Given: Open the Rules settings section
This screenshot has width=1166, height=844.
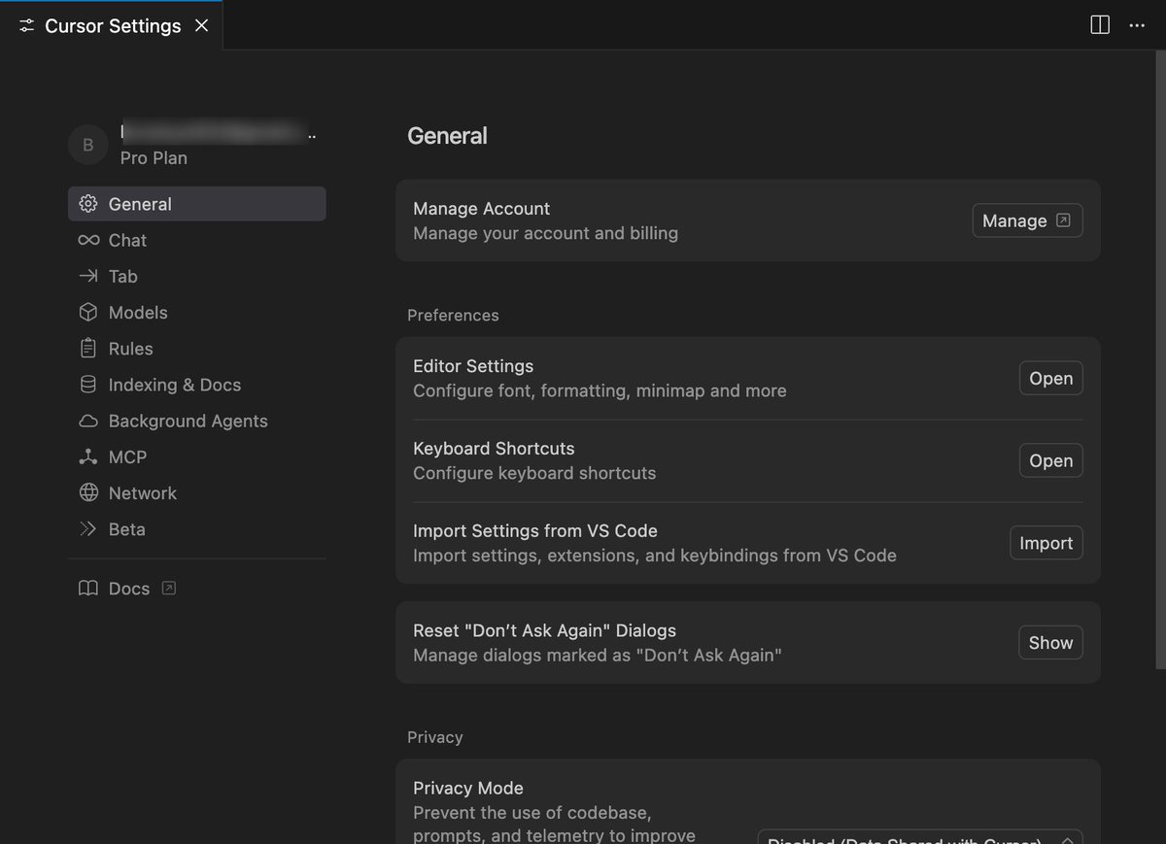Looking at the screenshot, I should [x=197, y=348].
